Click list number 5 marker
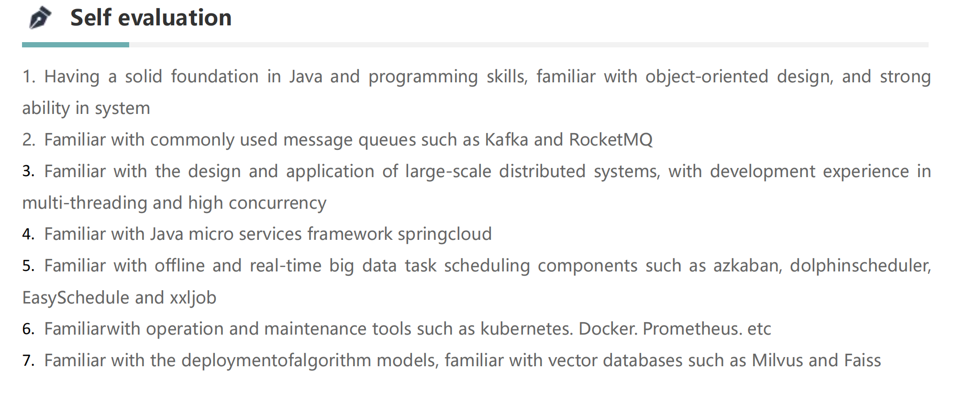Image resolution: width=953 pixels, height=405 pixels. tap(28, 266)
